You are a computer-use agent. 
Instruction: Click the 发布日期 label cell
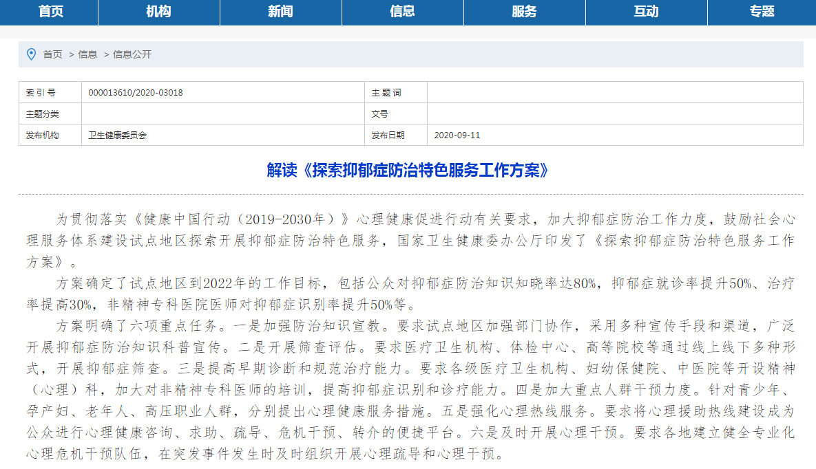(388, 135)
